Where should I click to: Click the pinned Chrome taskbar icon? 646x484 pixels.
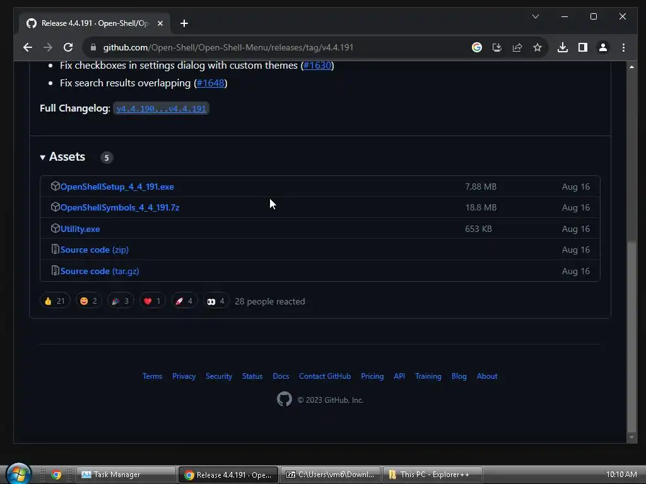(56, 475)
